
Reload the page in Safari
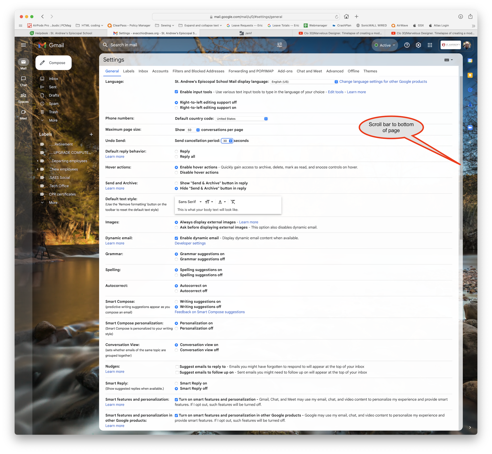coord(337,17)
